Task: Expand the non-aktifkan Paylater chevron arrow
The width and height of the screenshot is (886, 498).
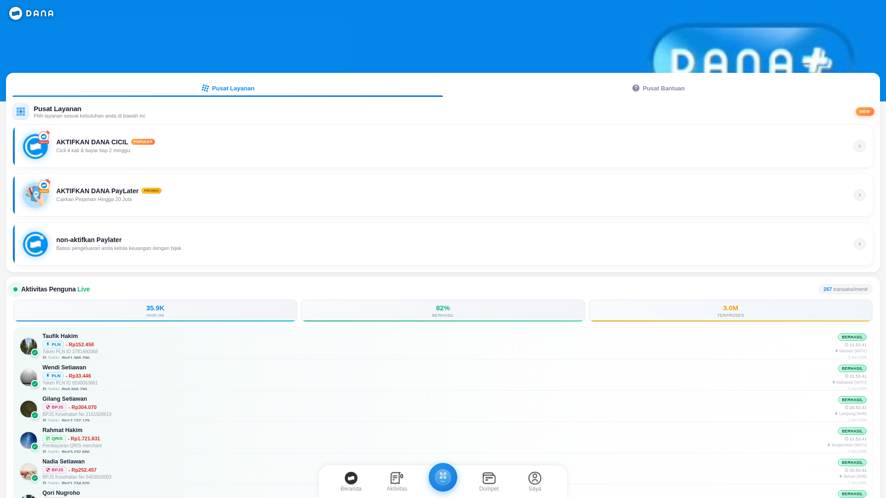Action: (x=859, y=244)
